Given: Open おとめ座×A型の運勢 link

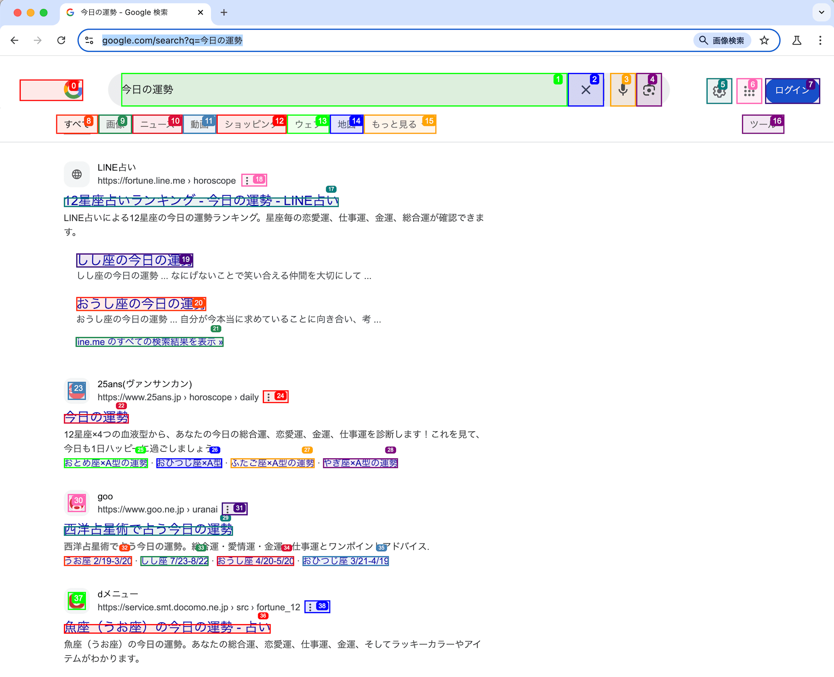Looking at the screenshot, I should pyautogui.click(x=106, y=463).
